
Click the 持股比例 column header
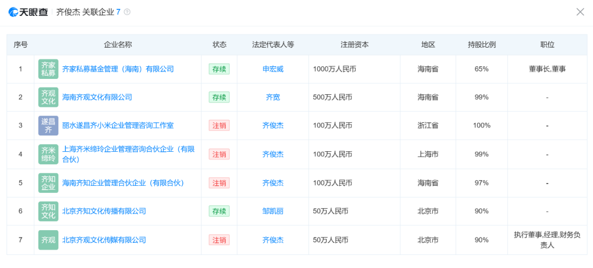pos(482,44)
